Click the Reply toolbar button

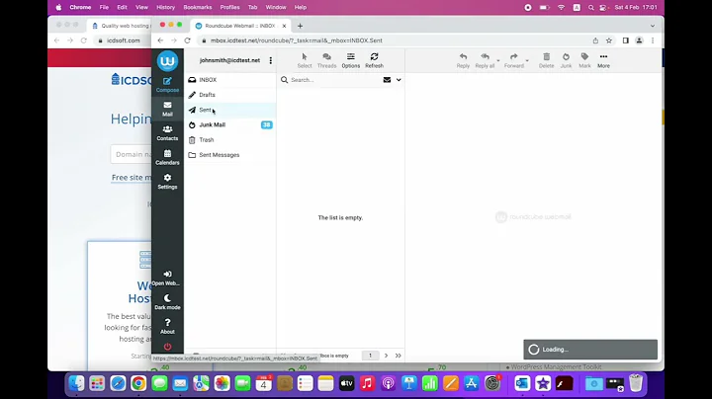pos(463,60)
